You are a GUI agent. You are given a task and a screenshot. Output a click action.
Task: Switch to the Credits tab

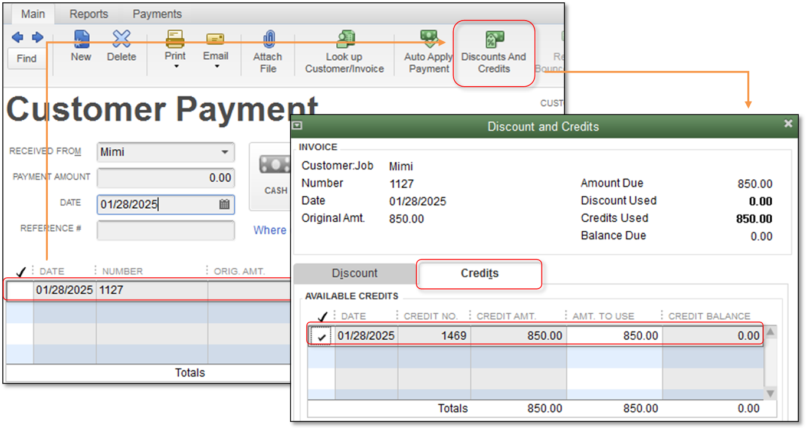pos(480,274)
